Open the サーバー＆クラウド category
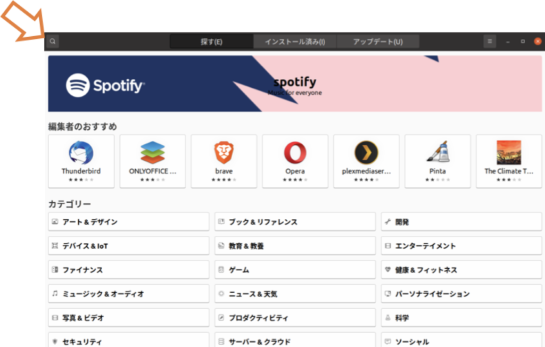 [x=295, y=340]
